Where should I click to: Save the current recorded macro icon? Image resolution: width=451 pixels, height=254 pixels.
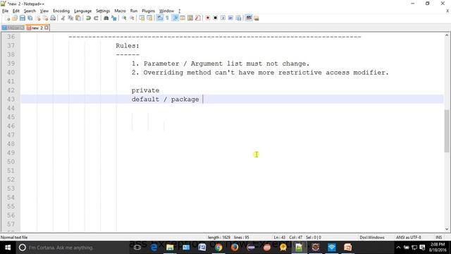pos(238,18)
